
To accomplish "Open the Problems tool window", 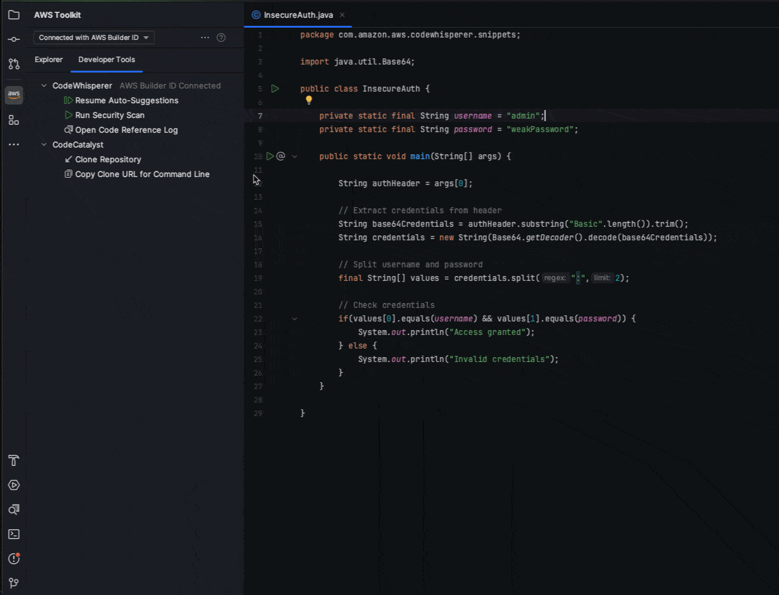I will (x=14, y=559).
